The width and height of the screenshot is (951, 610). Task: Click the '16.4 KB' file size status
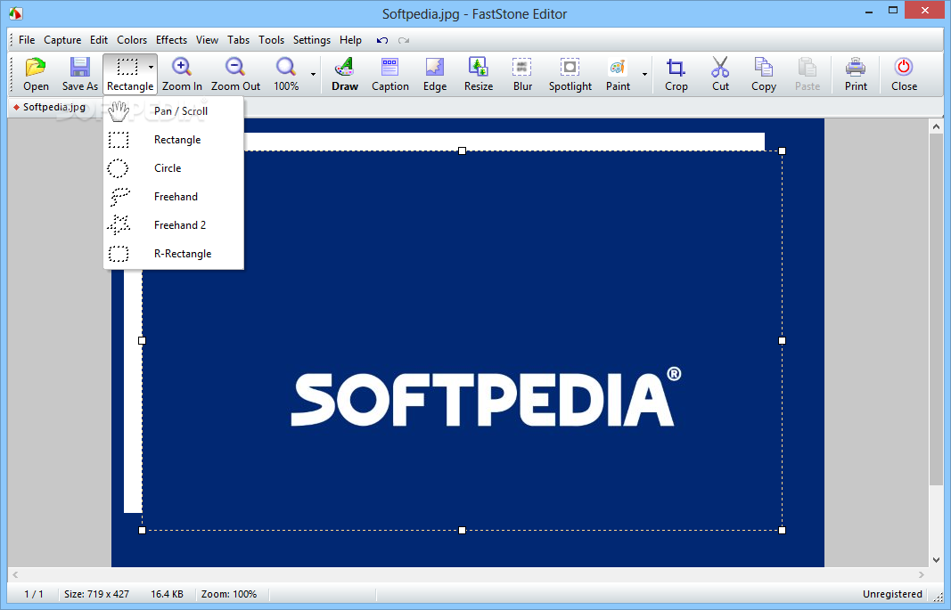pos(167,594)
